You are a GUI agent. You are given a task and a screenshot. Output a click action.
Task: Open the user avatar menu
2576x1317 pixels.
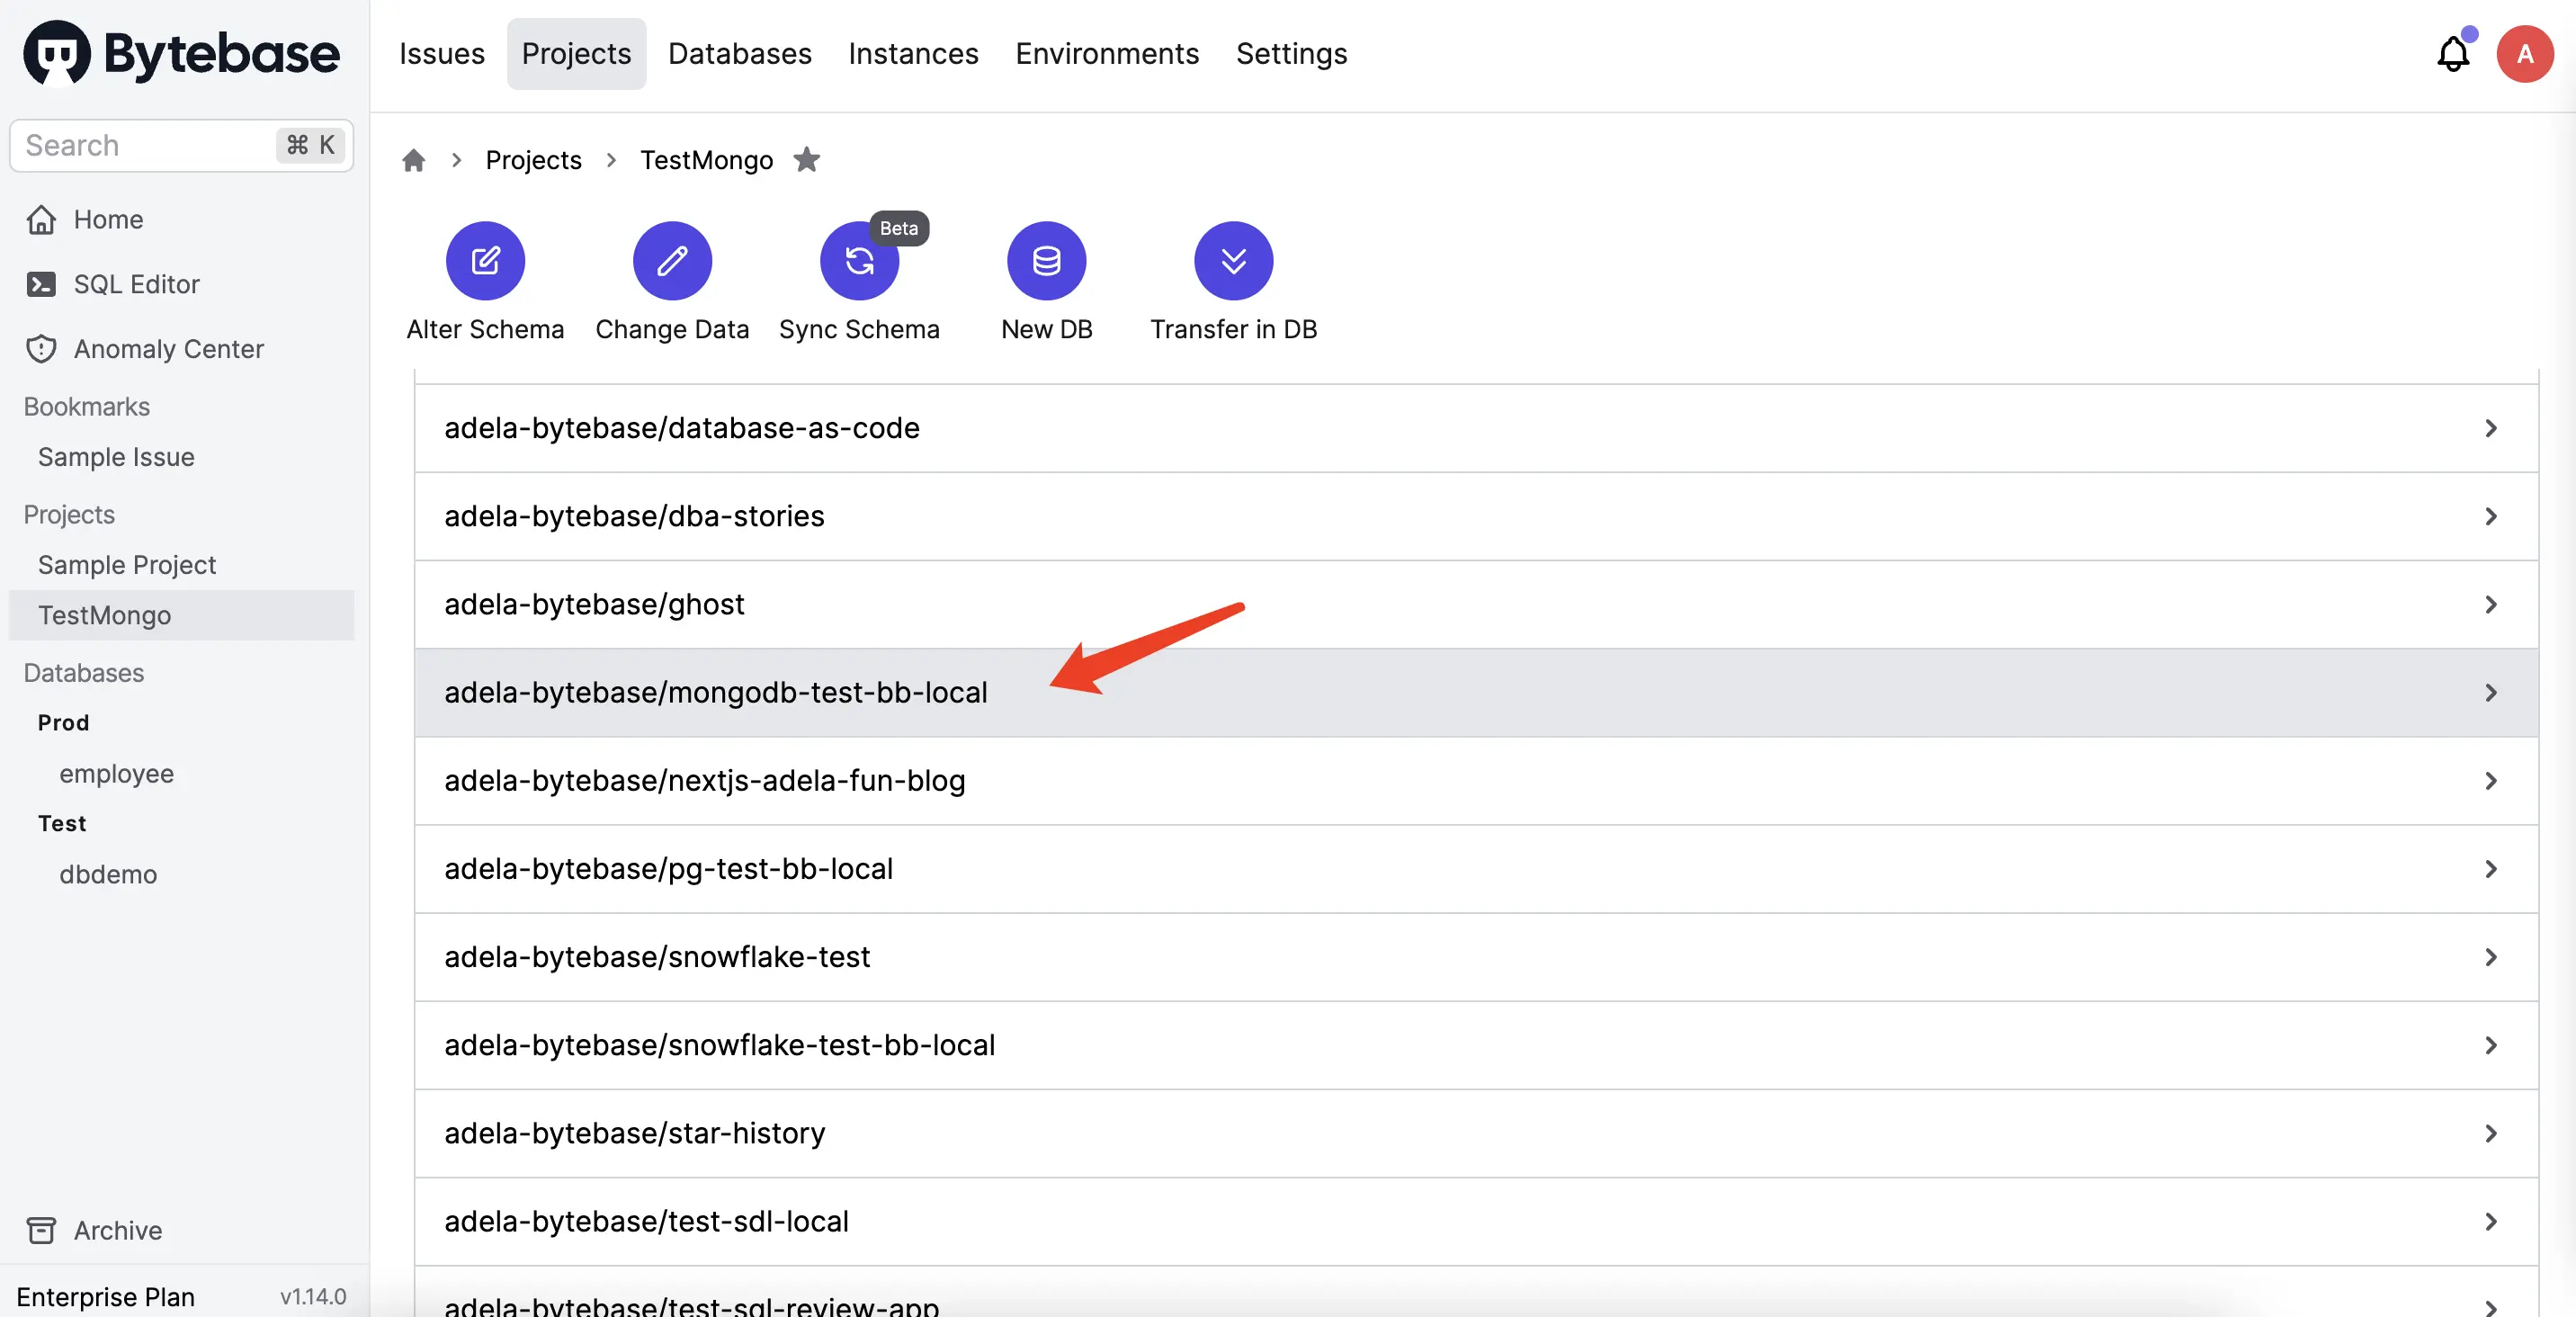(2525, 54)
